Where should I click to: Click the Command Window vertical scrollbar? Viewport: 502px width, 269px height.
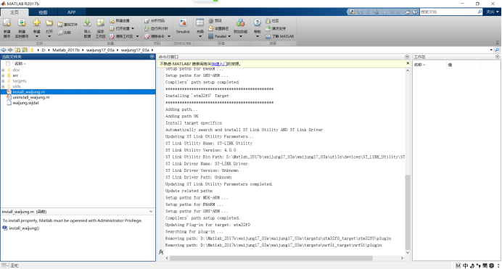point(408,212)
